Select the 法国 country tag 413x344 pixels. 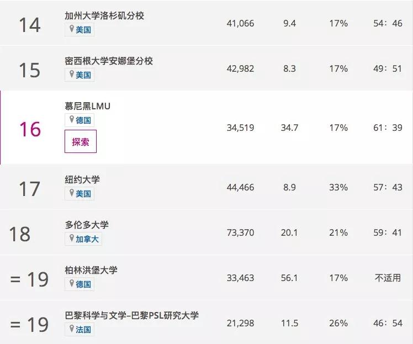pos(83,330)
